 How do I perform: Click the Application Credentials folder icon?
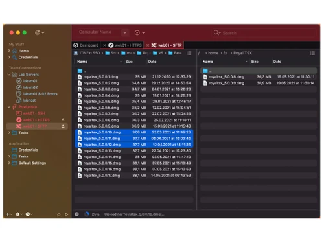(14, 150)
